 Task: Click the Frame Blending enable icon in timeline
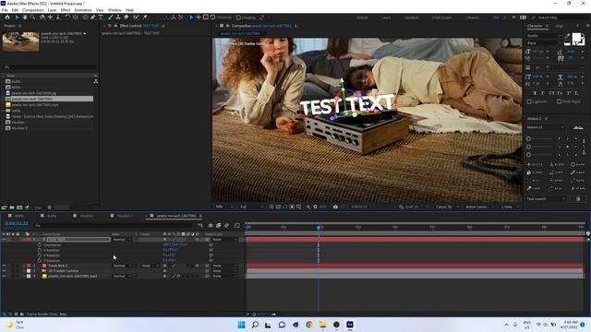219,225
